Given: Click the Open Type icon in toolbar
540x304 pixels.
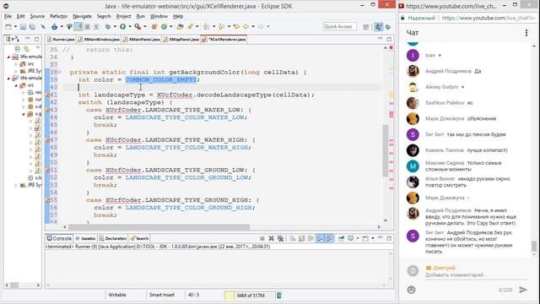Looking at the screenshot, I should click(180, 26).
